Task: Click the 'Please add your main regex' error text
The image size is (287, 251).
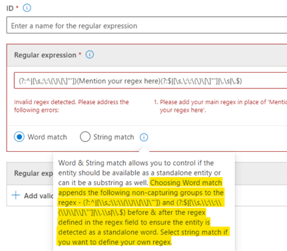Action: tap(220, 106)
